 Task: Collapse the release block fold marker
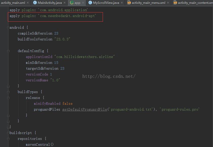pos(8,98)
